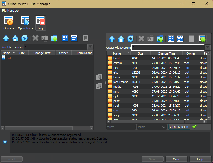Click the Close Session button

click(x=179, y=127)
